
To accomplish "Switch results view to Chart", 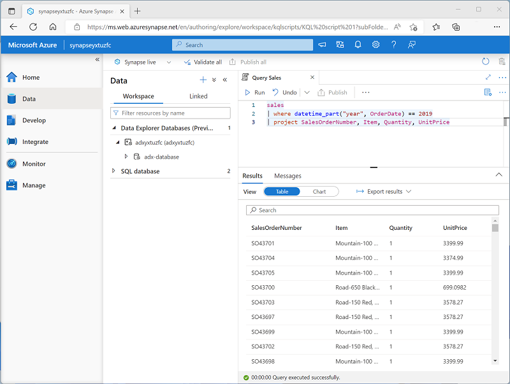I will (319, 192).
